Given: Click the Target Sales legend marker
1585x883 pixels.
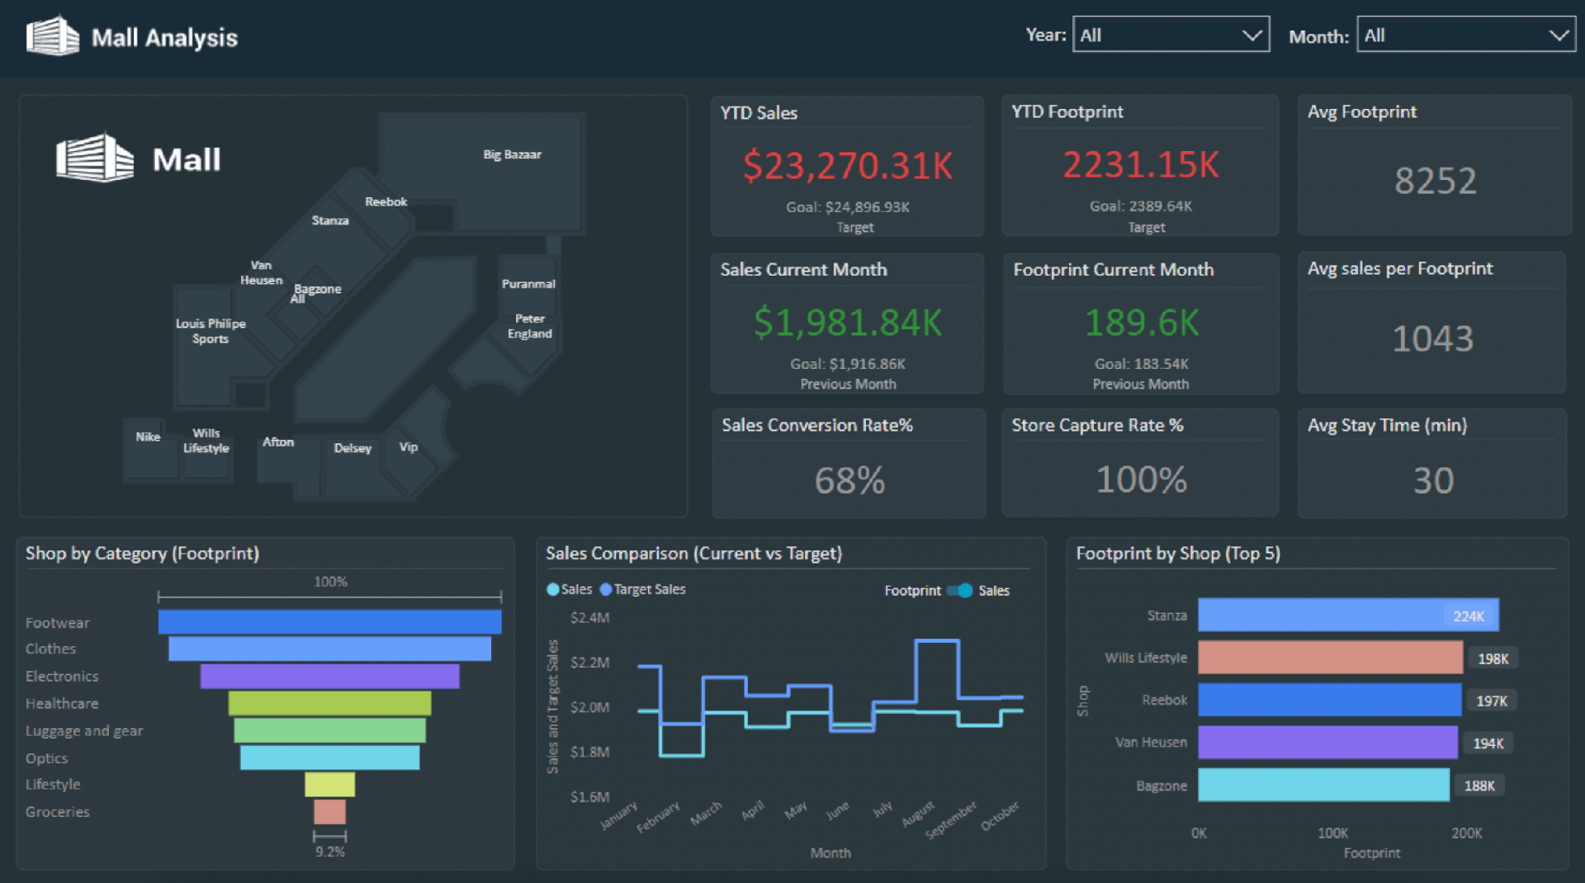Looking at the screenshot, I should (x=606, y=590).
